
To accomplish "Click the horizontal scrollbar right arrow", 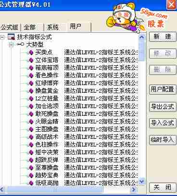I will coord(133,189).
